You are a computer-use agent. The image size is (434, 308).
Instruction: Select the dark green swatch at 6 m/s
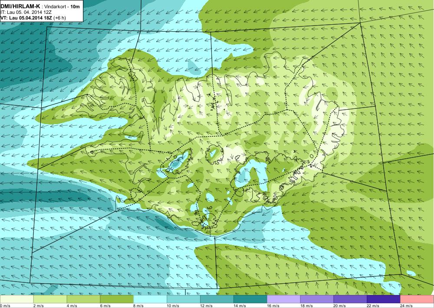117,299
